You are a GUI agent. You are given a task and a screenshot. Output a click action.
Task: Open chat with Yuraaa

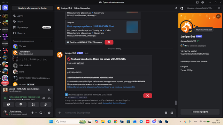(32, 46)
